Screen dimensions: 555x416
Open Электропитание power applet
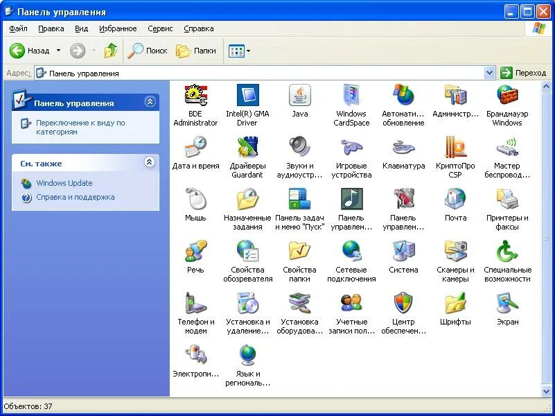tap(195, 355)
